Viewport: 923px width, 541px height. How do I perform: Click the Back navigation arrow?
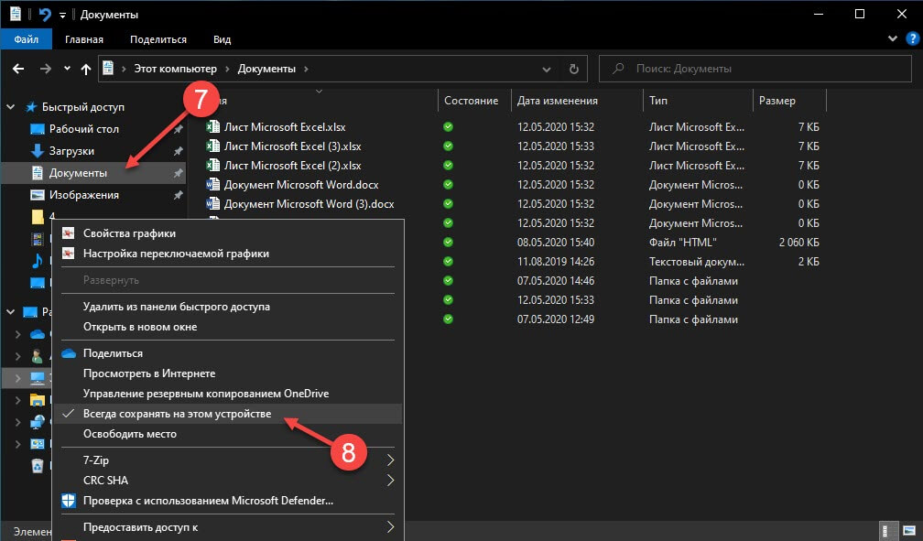pyautogui.click(x=18, y=69)
